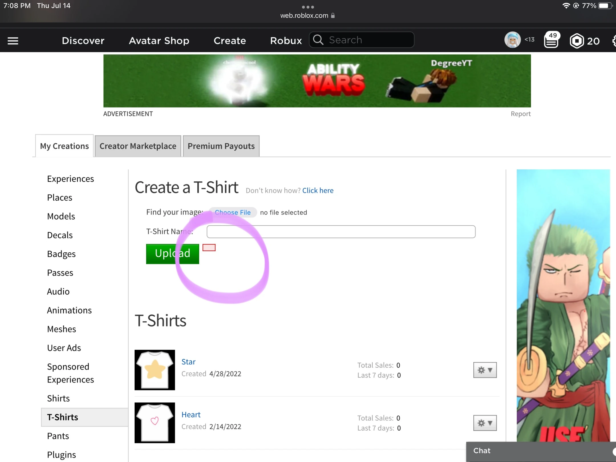Open the notifications icon showing 49

click(x=551, y=41)
